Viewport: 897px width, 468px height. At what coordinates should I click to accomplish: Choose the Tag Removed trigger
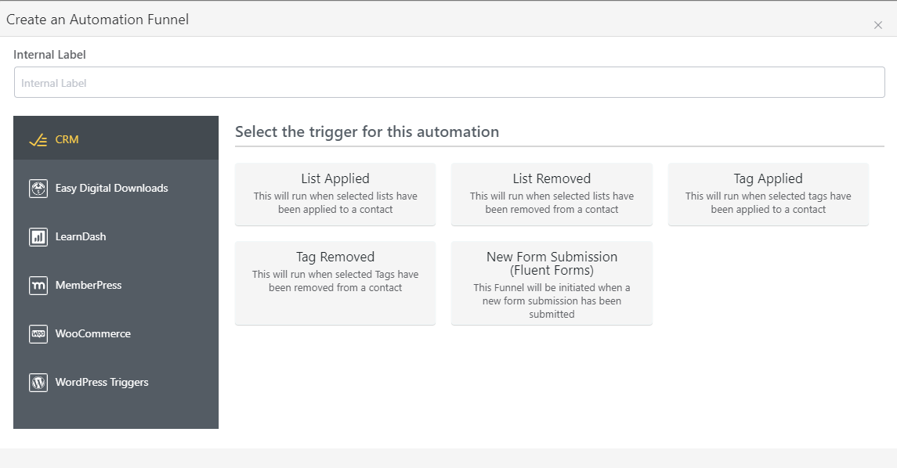[335, 282]
